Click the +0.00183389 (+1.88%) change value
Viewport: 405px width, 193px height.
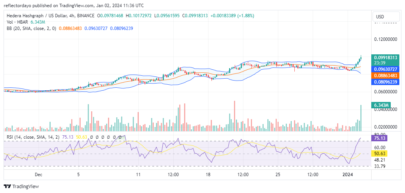[232, 16]
